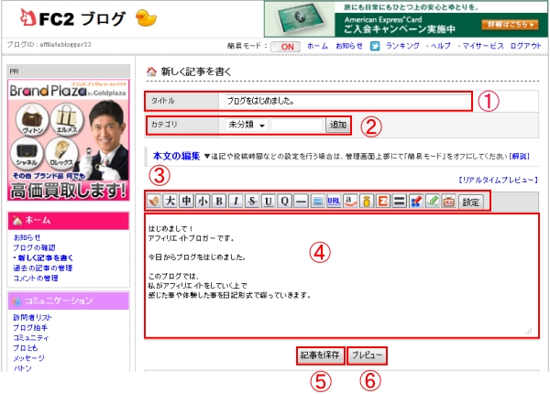This screenshot has width=550, height=394.
Task: Open ブログの確認 sidebar link
Action: coord(34,247)
